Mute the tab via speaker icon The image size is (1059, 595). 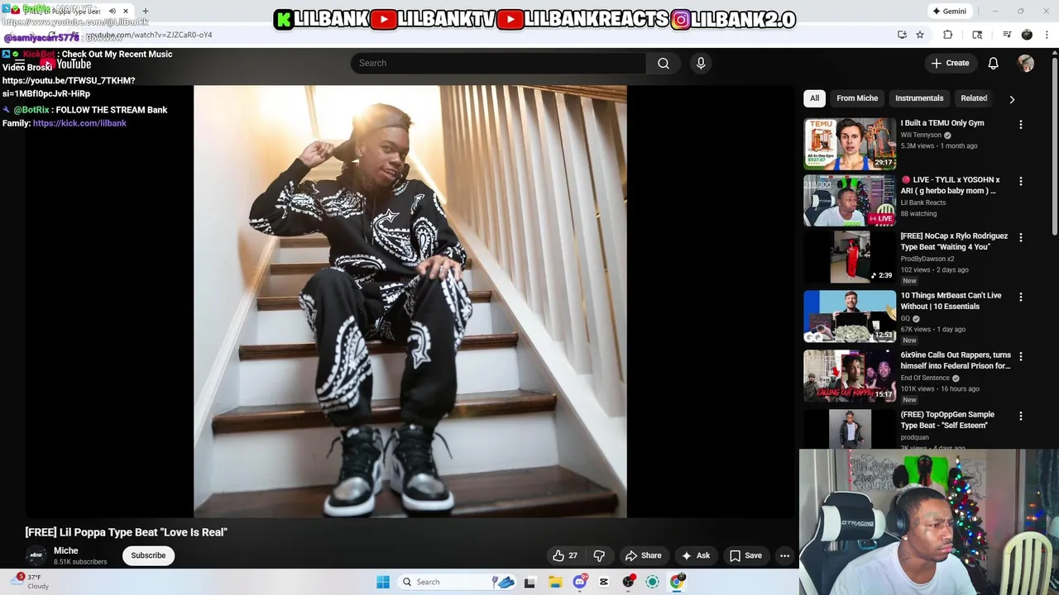(113, 11)
